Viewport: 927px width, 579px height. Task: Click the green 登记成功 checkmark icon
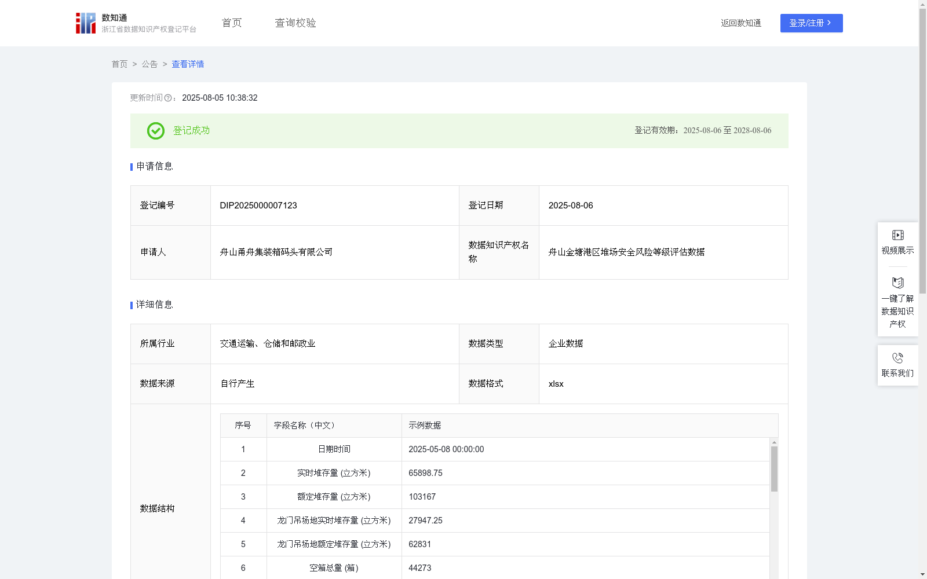click(155, 131)
